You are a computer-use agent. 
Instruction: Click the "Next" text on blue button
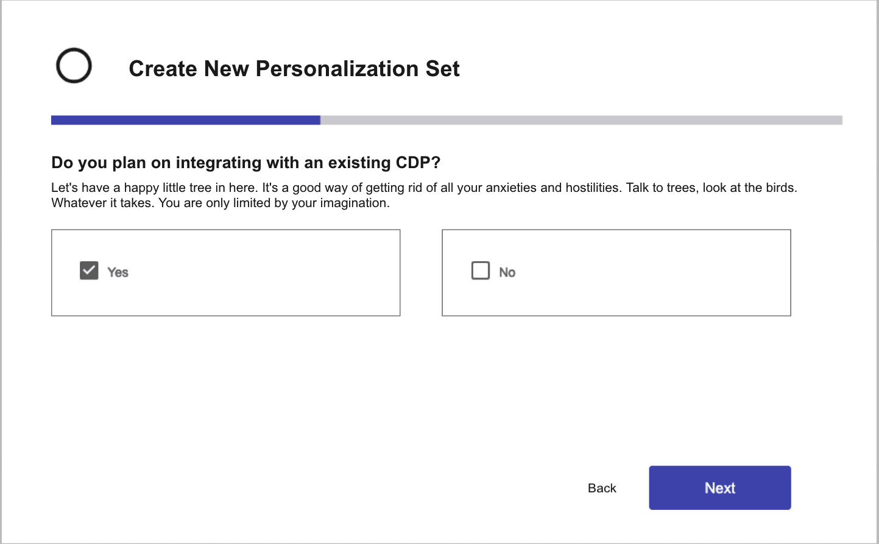click(720, 488)
